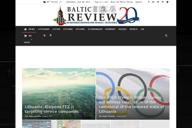Open the UN menu item

(142, 29)
